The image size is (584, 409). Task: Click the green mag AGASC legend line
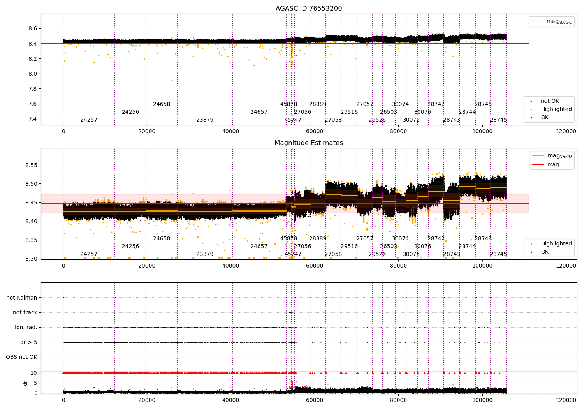(x=537, y=21)
